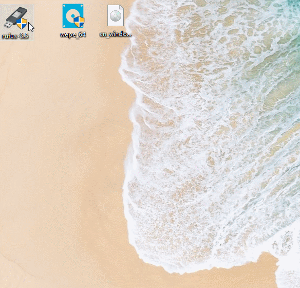Highlight the Rufus bootable USB tool shortcut

click(x=17, y=23)
